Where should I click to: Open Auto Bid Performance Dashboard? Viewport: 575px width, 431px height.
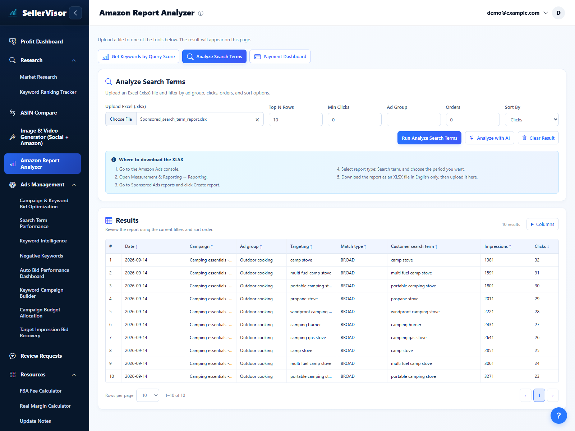coord(45,273)
